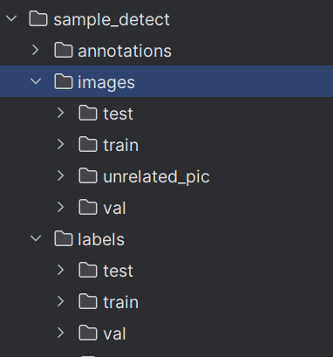
Task: Click the folder icon beside labels
Action: pyautogui.click(x=64, y=239)
